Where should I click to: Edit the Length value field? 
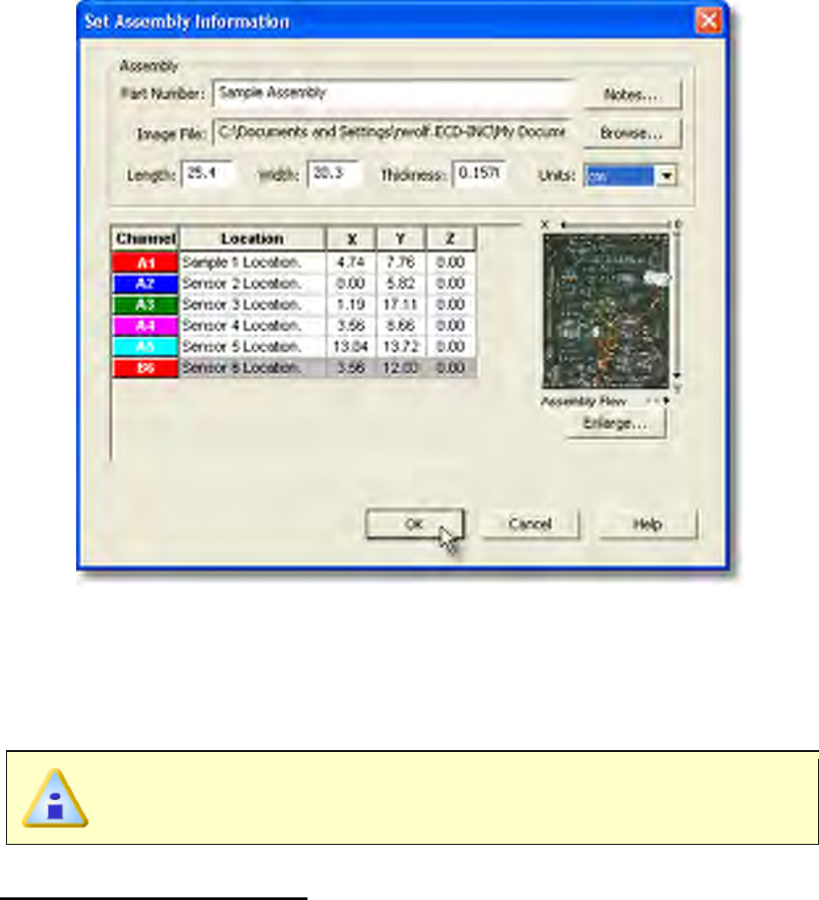coord(207,174)
